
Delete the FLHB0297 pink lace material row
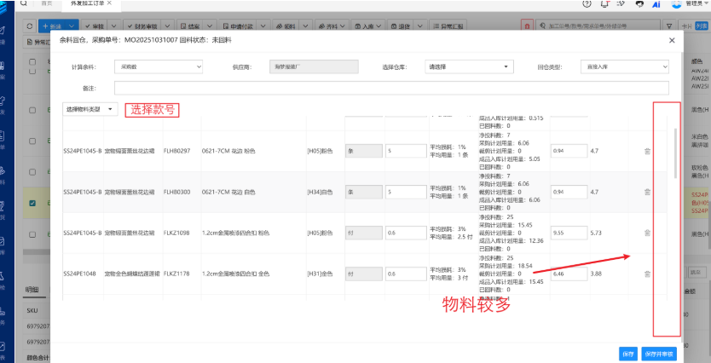pos(647,151)
